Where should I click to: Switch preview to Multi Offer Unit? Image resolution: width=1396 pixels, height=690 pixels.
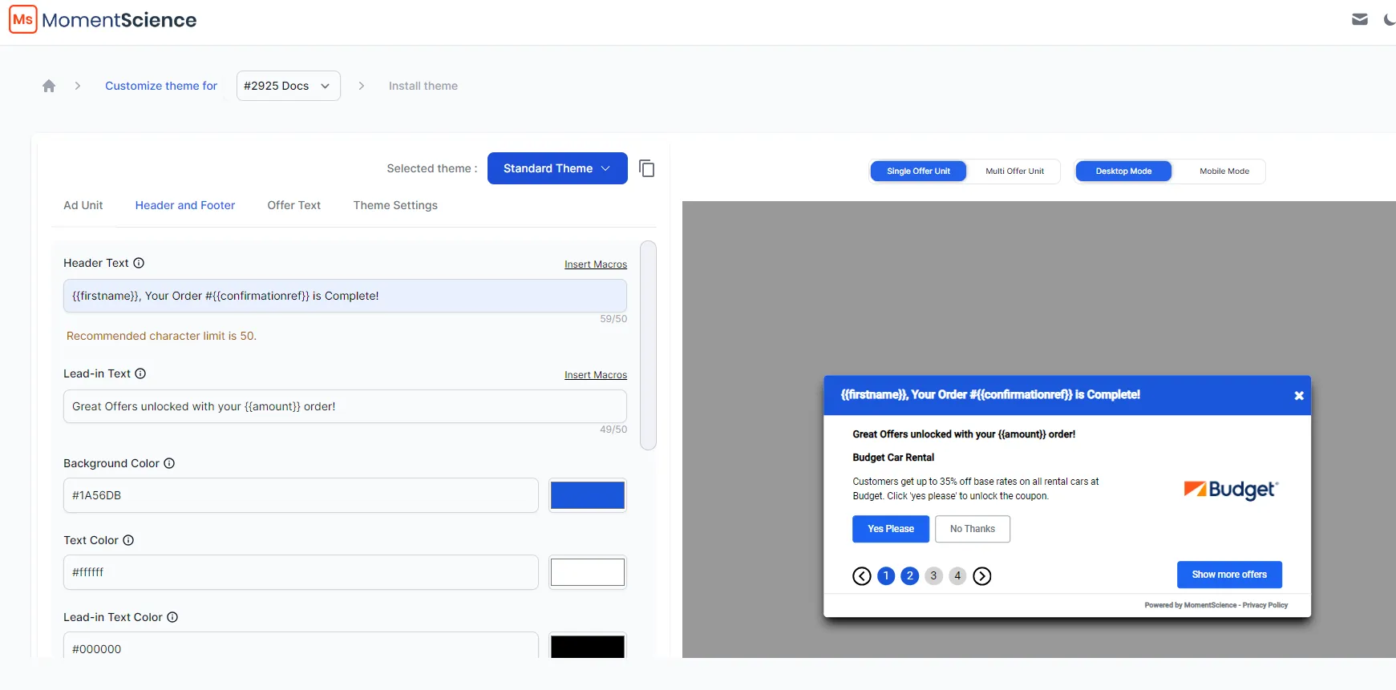pos(1014,171)
